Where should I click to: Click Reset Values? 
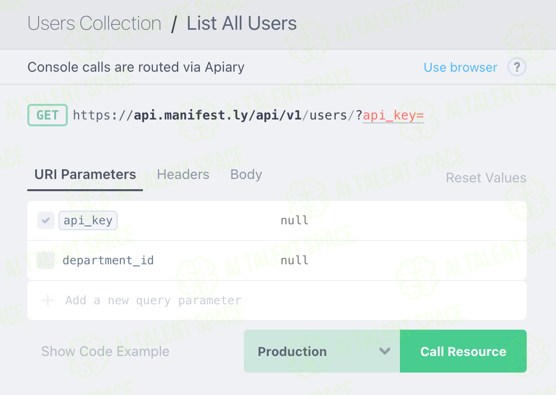486,178
